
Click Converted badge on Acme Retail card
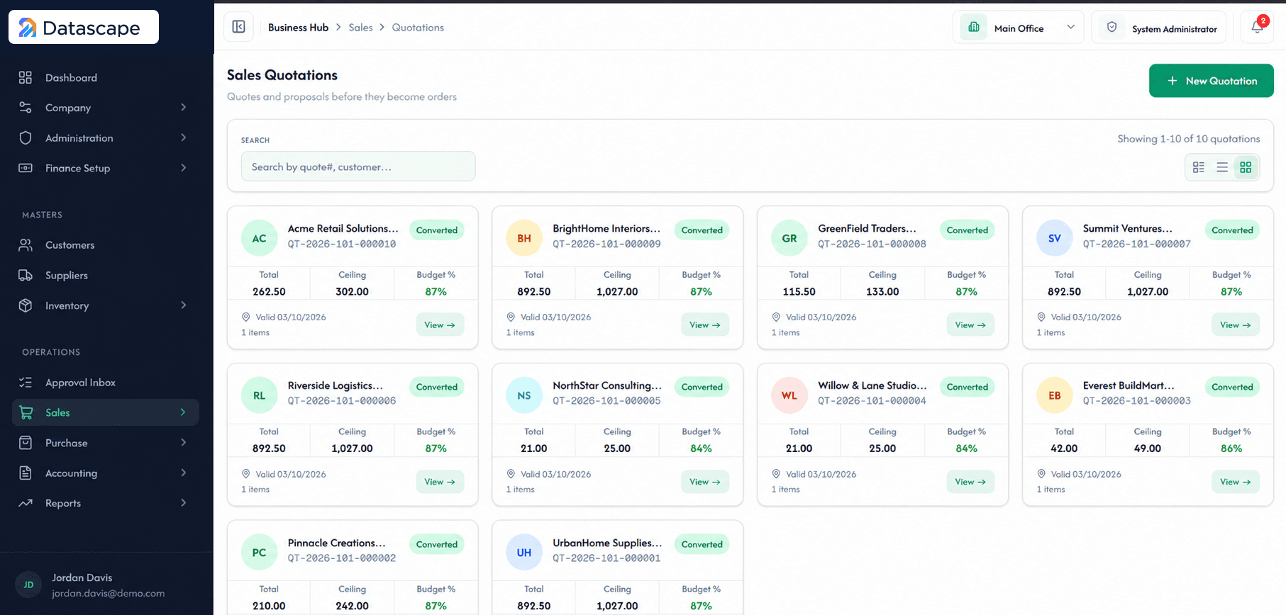coord(437,230)
